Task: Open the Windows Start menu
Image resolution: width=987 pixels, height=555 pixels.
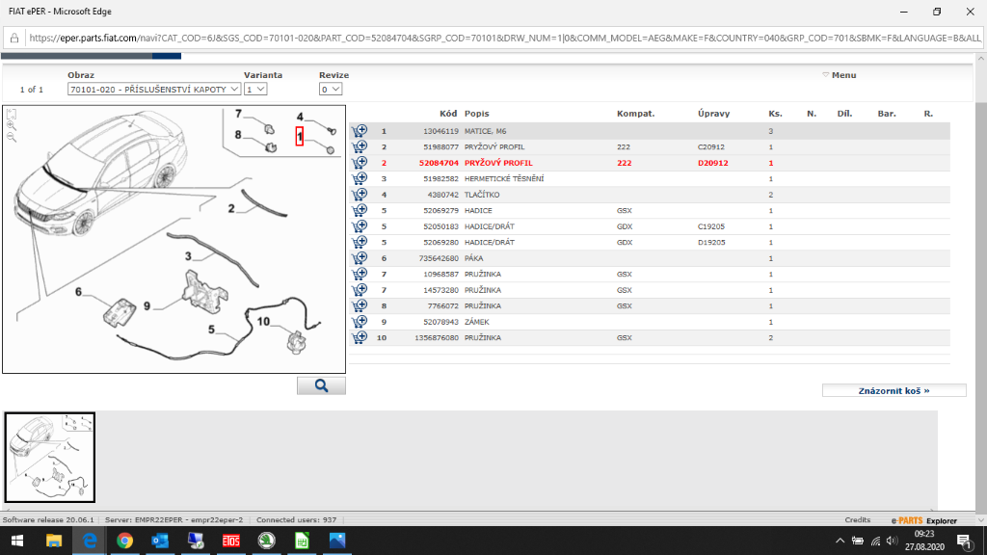Action: click(x=18, y=541)
